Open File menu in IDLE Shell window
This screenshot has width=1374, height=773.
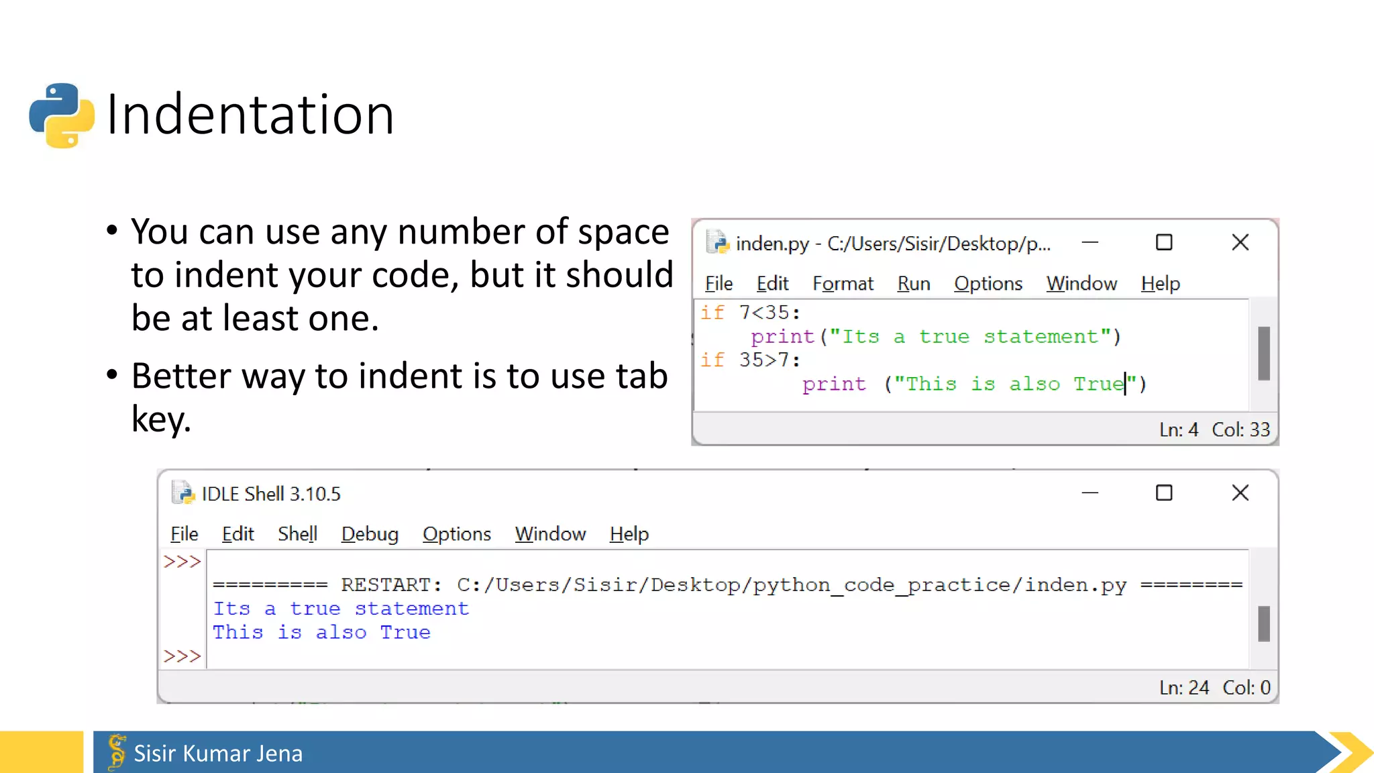[184, 534]
